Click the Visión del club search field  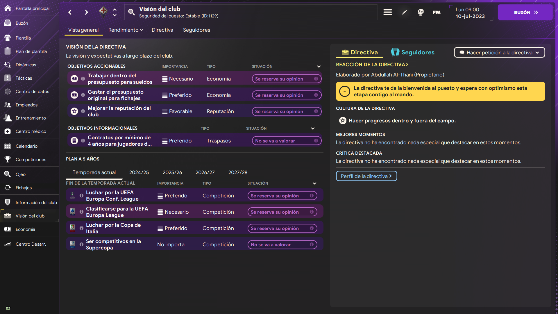click(251, 12)
